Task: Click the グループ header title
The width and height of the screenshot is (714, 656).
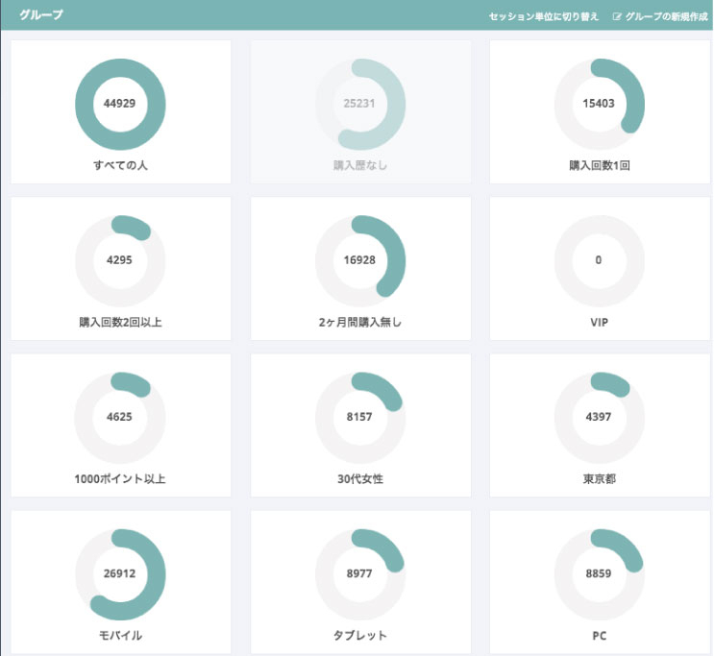Action: pos(41,14)
